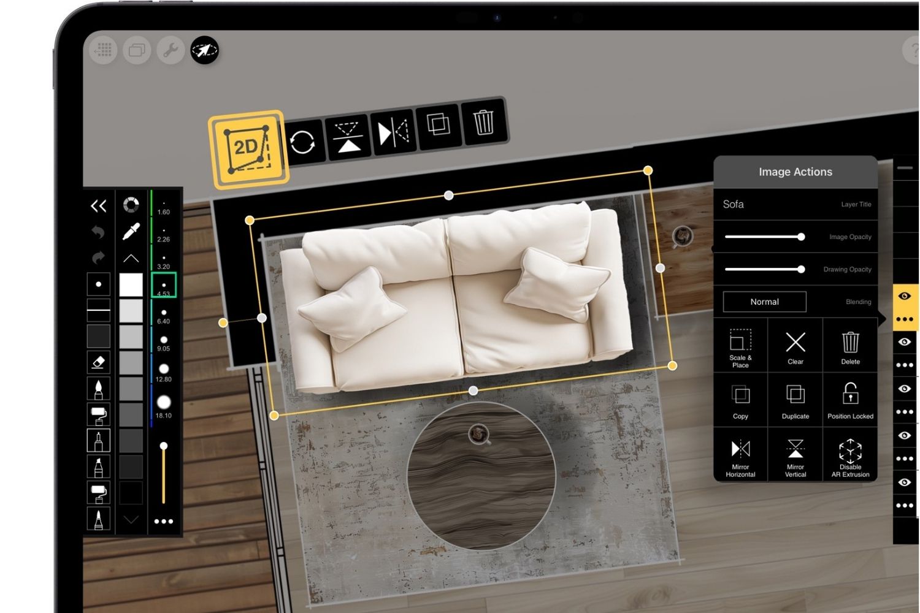This screenshot has width=920, height=613.
Task: Select brush size 2.26
Action: pyautogui.click(x=164, y=234)
